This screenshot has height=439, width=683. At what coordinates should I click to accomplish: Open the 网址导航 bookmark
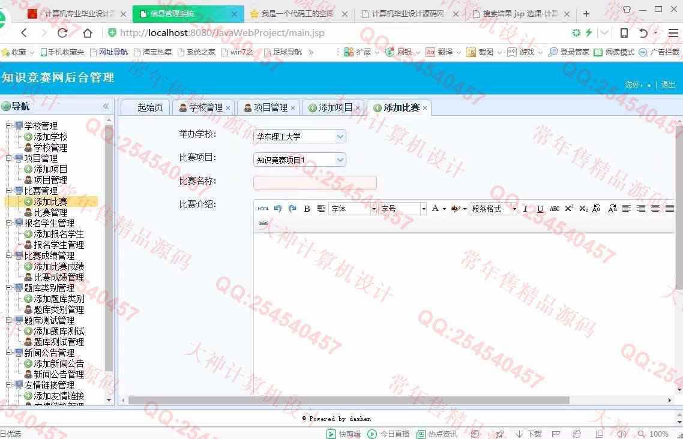pyautogui.click(x=109, y=52)
